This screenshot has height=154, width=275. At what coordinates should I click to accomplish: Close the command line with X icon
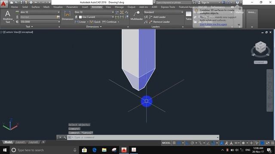(x=60, y=137)
